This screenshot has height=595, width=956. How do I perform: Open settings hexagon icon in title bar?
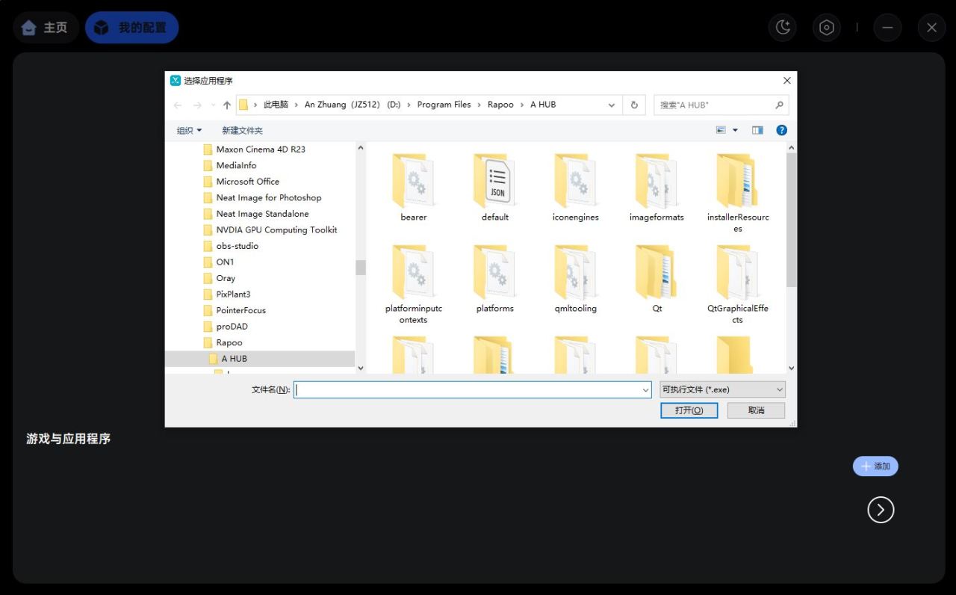826,28
